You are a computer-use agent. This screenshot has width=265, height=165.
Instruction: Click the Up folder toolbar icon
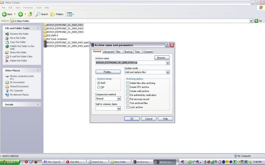[x=30, y=14]
